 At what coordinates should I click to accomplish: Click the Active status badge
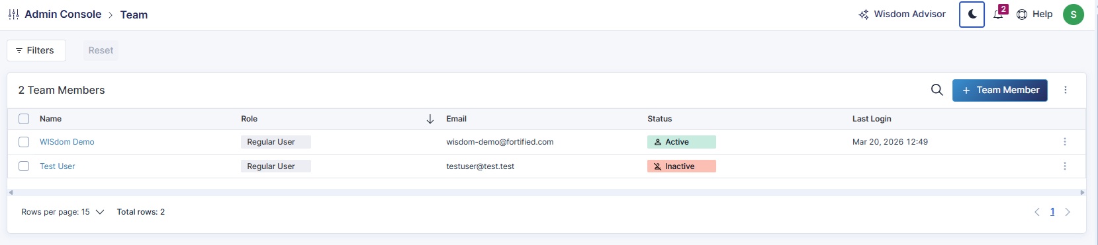coord(681,142)
